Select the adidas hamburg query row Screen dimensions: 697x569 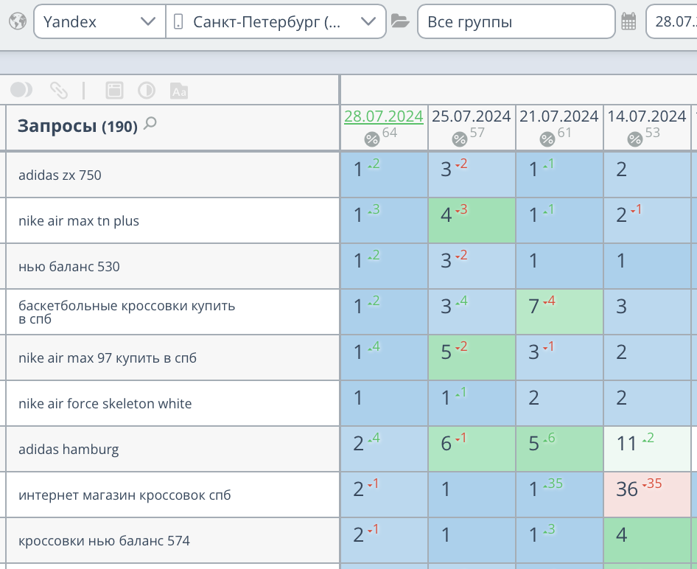[69, 450]
